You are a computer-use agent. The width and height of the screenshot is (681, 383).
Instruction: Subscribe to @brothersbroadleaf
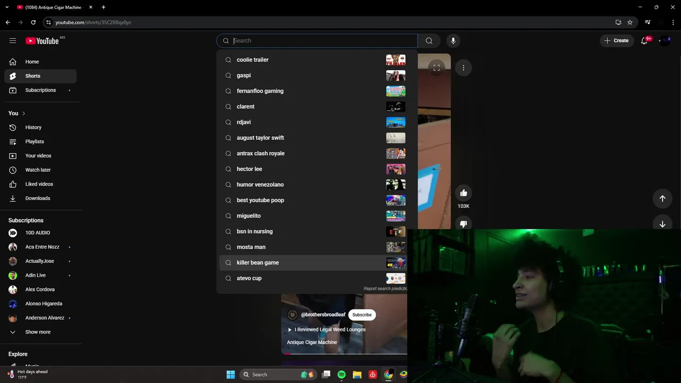tap(362, 315)
